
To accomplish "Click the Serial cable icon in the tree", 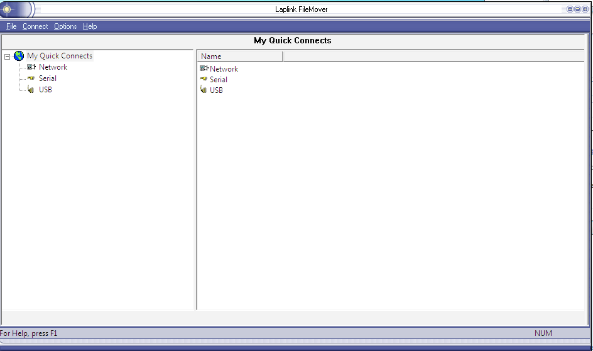I will pyautogui.click(x=31, y=78).
